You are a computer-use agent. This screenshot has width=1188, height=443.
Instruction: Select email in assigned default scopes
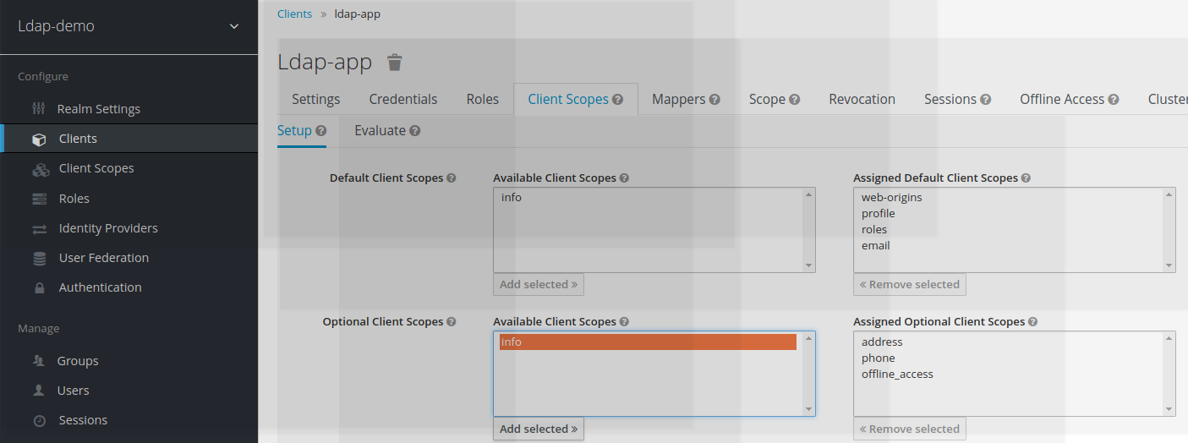tap(876, 246)
